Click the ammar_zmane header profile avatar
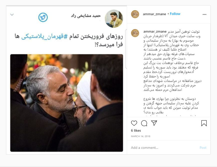The image size is (217, 167). click(x=135, y=14)
